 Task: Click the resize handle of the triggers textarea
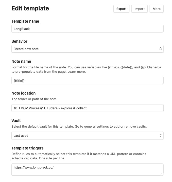162,174
